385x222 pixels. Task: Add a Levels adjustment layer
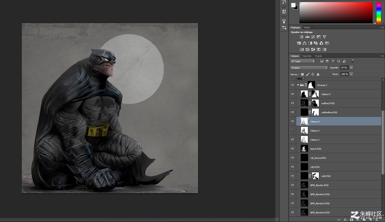click(307, 37)
